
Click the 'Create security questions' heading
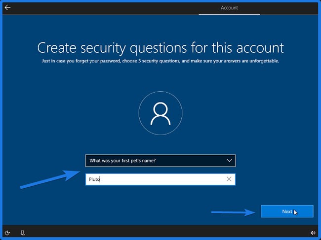pos(160,48)
